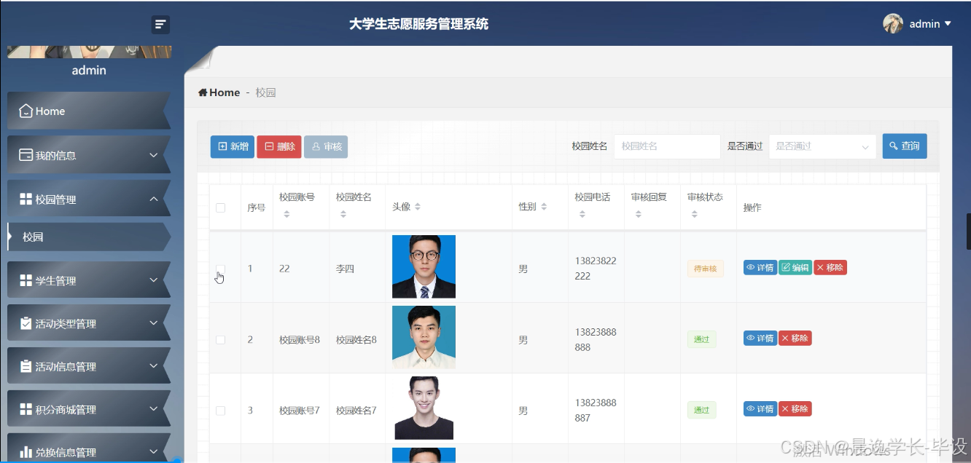
Task: Click the 待审核 status tag
Action: [x=705, y=269]
